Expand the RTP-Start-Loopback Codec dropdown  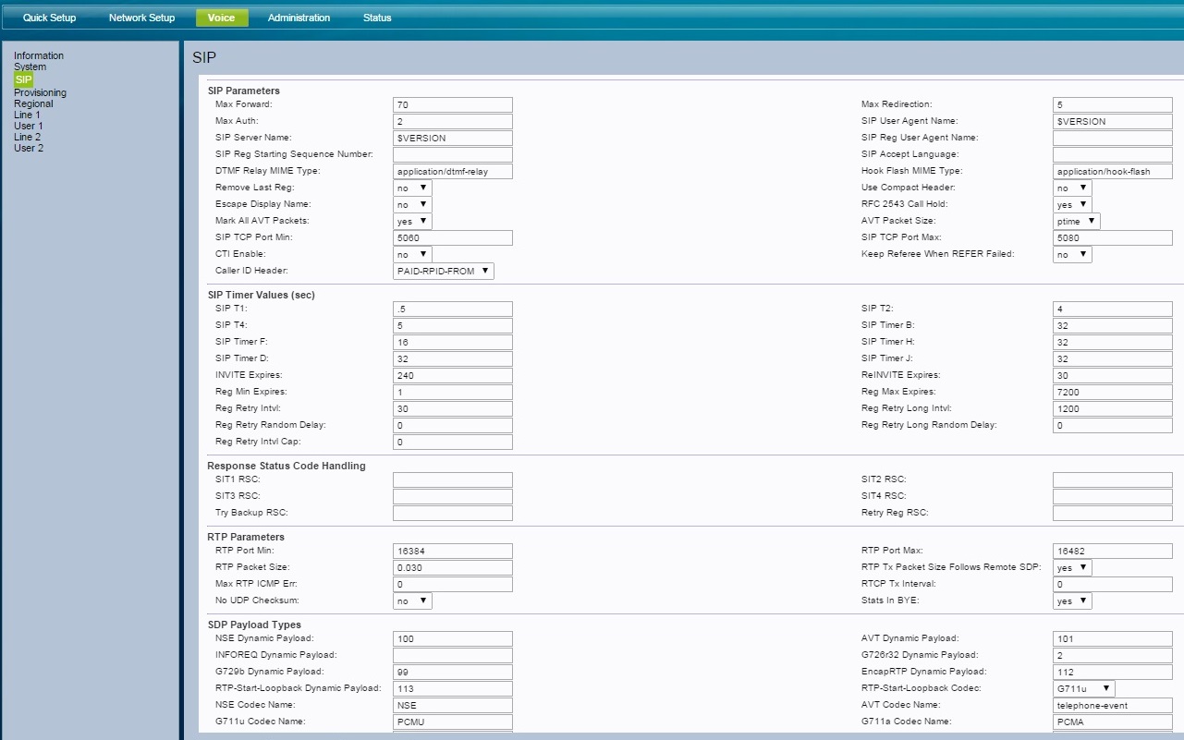(1083, 688)
